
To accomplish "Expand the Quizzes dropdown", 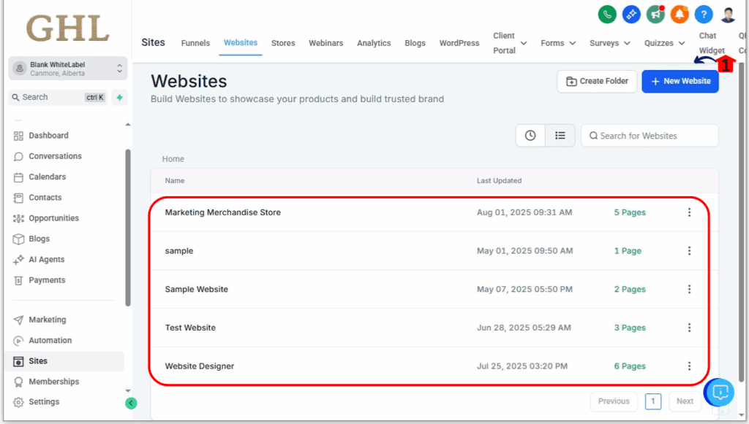I will click(x=664, y=43).
